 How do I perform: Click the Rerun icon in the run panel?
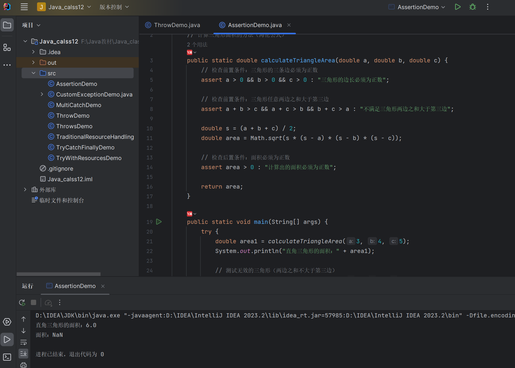(x=22, y=302)
